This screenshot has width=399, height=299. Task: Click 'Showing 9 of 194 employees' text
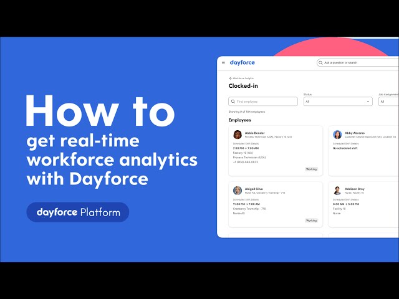247,112
